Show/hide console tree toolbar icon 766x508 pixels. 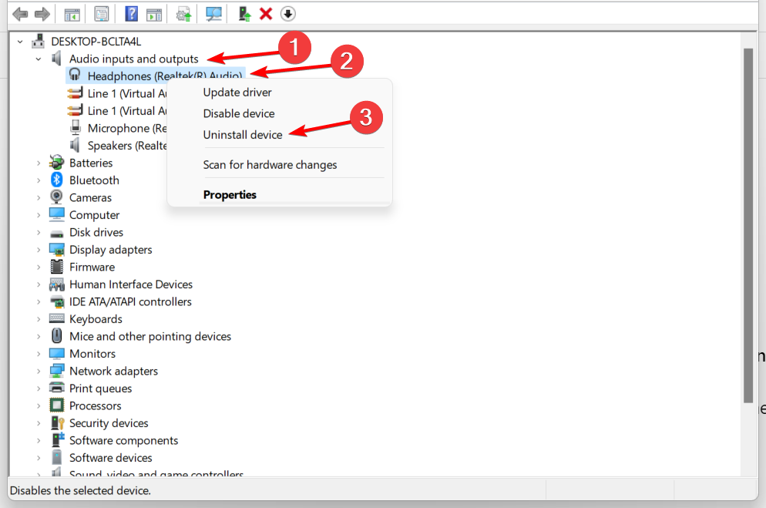(x=72, y=14)
